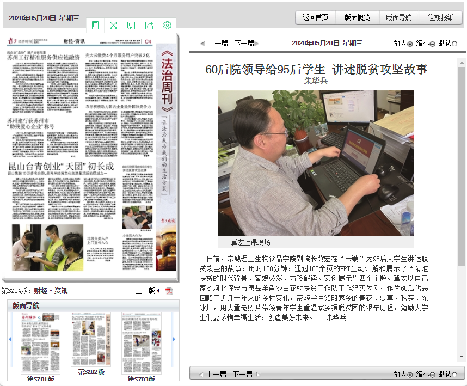Select top 缩小 radio button
The width and height of the screenshot is (467, 386).
tap(433, 44)
